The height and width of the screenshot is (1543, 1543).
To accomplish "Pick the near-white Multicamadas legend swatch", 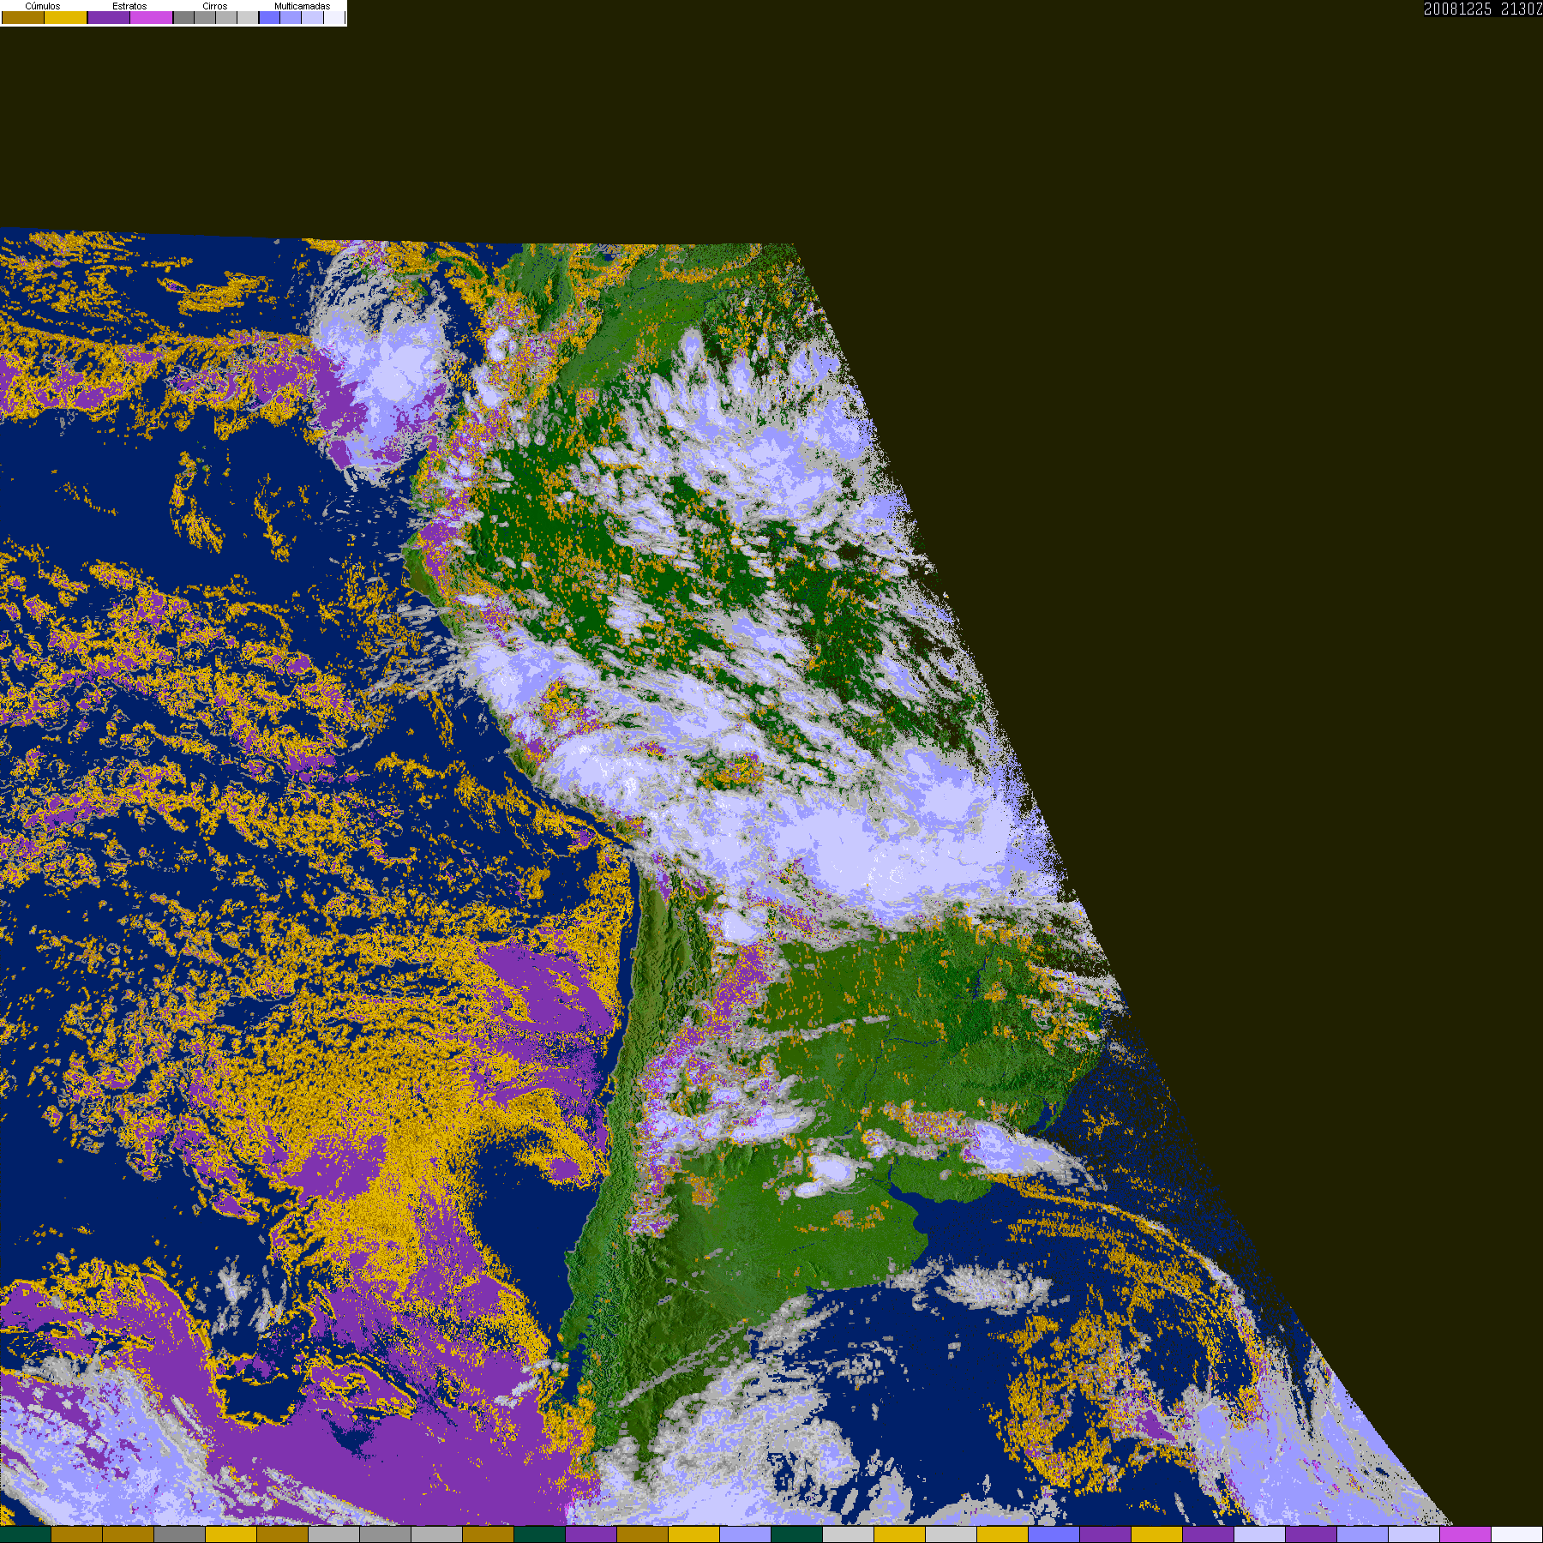I will 334,17.
